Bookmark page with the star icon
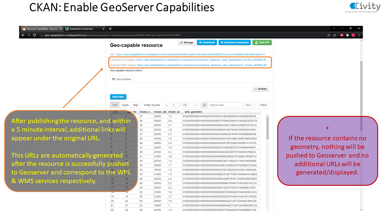 tap(335, 35)
